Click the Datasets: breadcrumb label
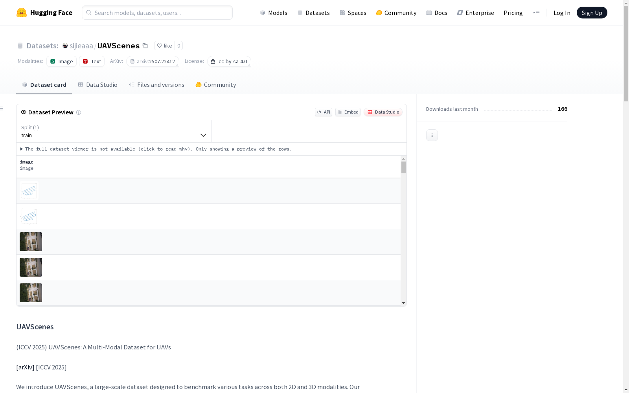 point(42,46)
